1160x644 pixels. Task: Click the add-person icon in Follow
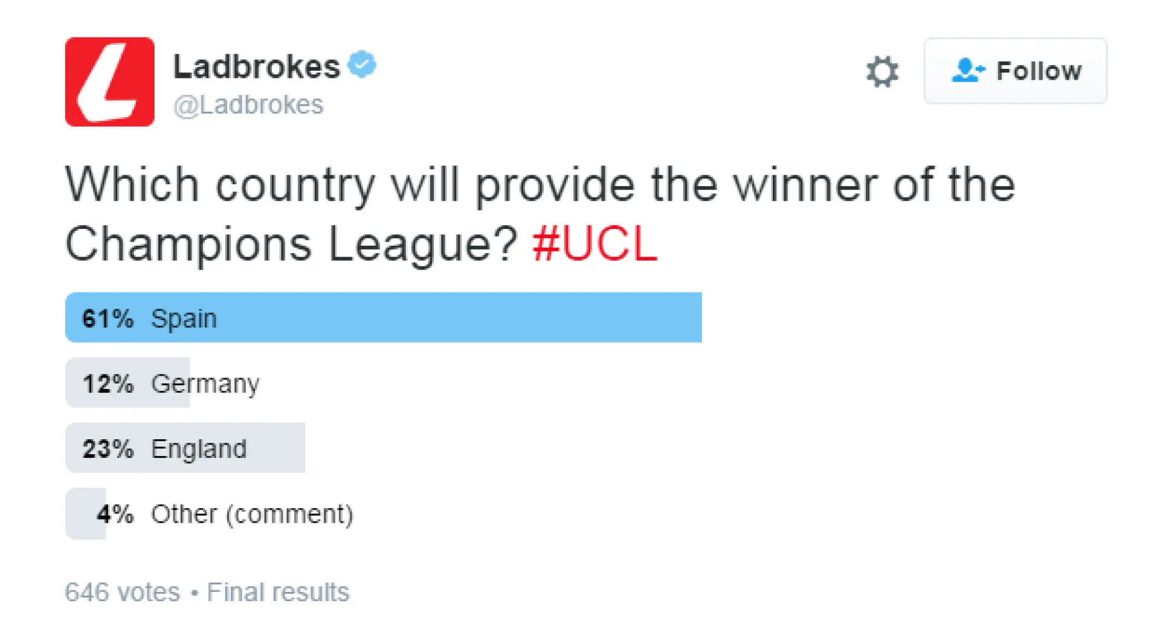coord(968,70)
